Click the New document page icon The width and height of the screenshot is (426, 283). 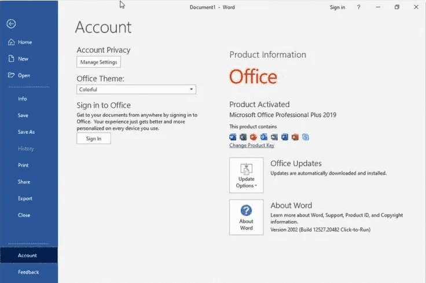[x=11, y=58]
